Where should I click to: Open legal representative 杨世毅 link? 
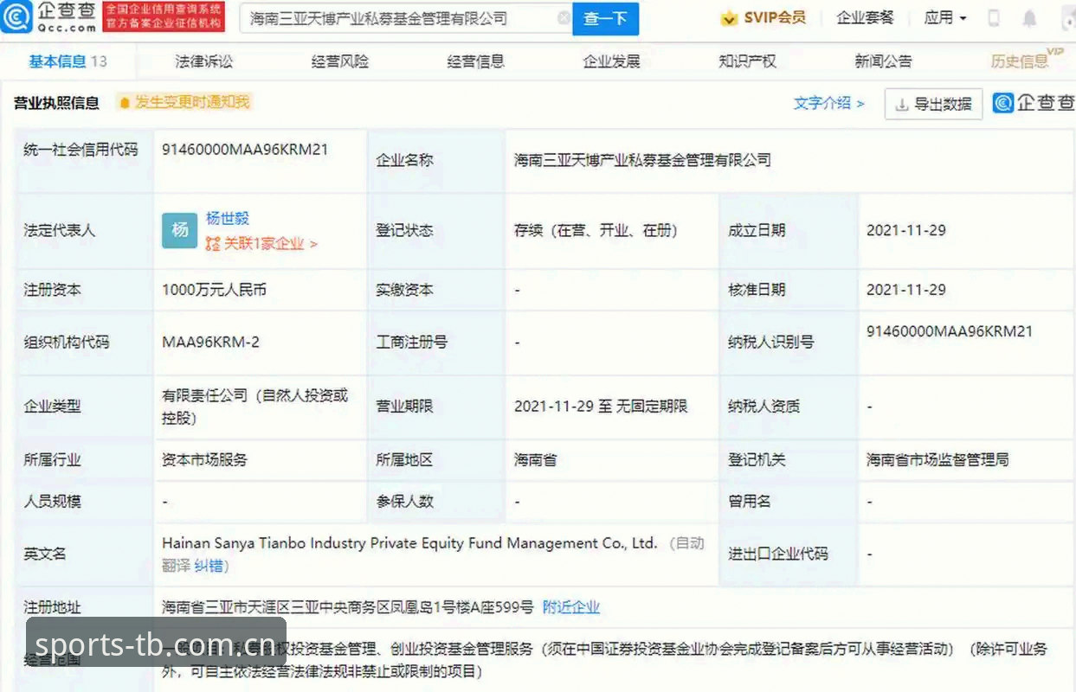click(228, 218)
